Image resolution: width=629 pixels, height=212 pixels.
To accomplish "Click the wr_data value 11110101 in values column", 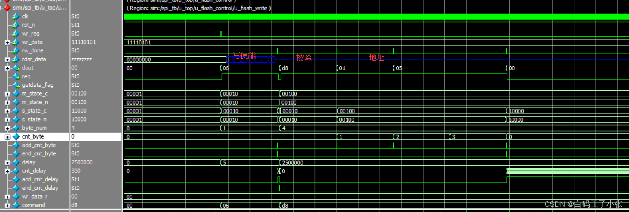I will 83,42.
